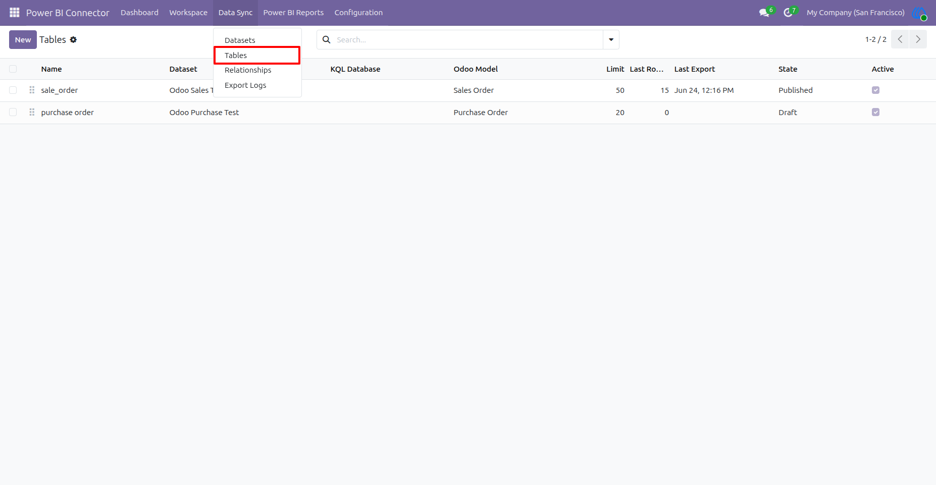The width and height of the screenshot is (936, 485).
Task: Sort by the State column header
Action: click(788, 69)
